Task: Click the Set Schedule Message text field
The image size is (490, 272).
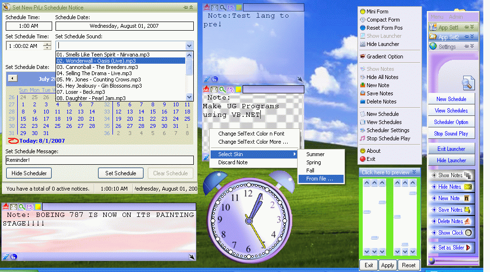Action: [x=100, y=160]
